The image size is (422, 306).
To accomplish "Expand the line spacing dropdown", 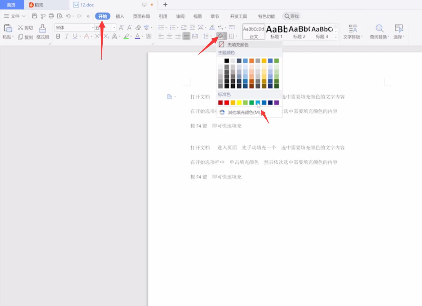I will pos(211,36).
